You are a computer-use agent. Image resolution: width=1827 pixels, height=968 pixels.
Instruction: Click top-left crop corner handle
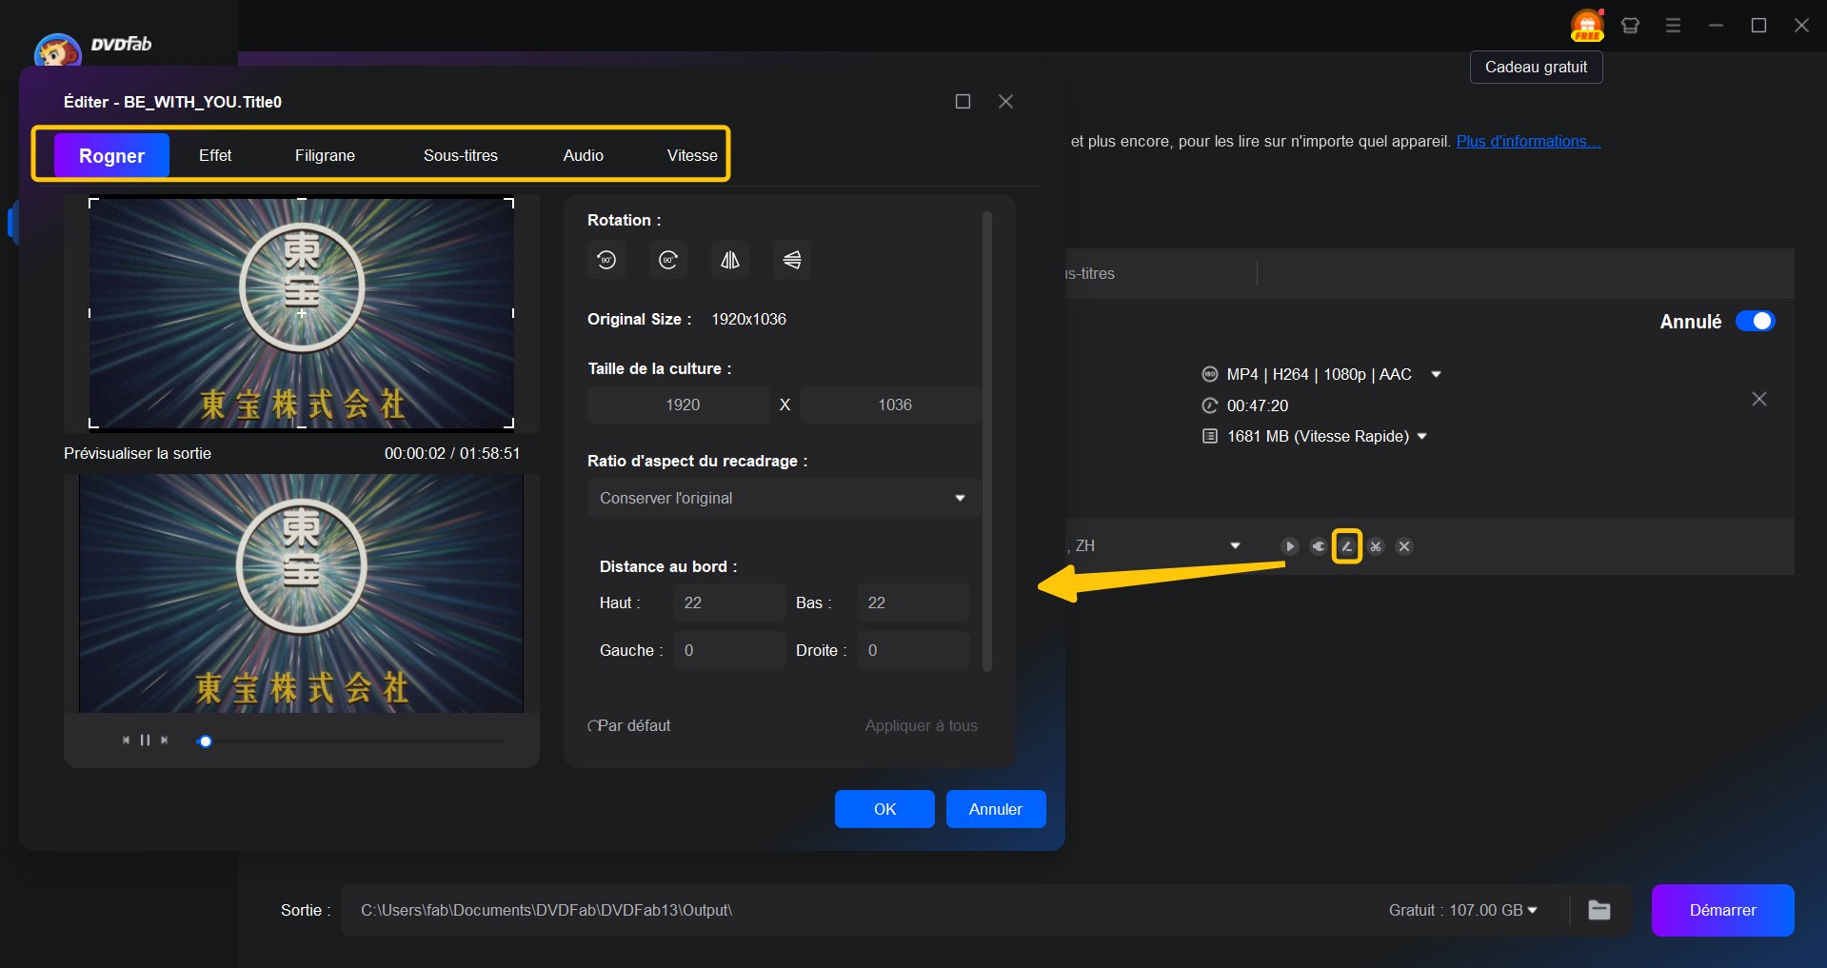click(93, 203)
